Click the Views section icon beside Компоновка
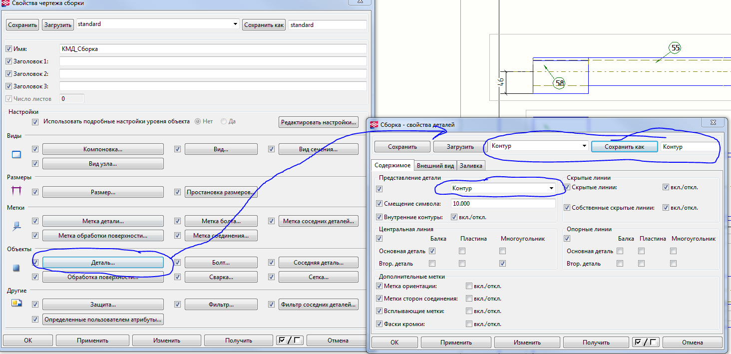The width and height of the screenshot is (731, 354). [x=16, y=155]
